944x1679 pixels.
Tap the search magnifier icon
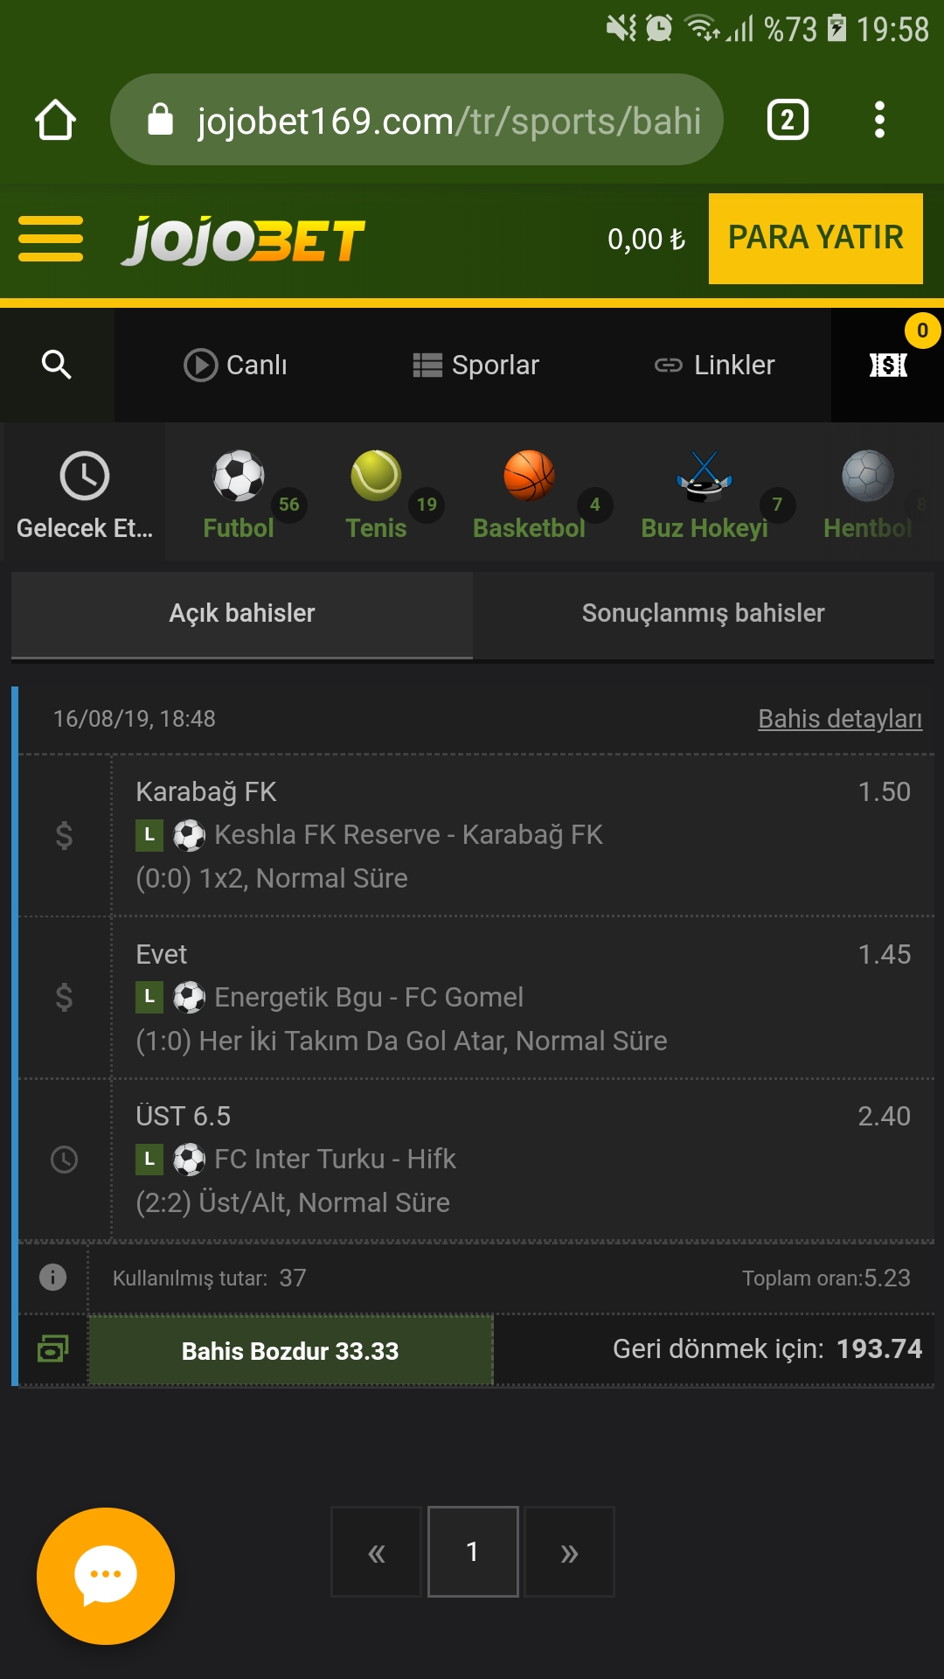point(57,365)
